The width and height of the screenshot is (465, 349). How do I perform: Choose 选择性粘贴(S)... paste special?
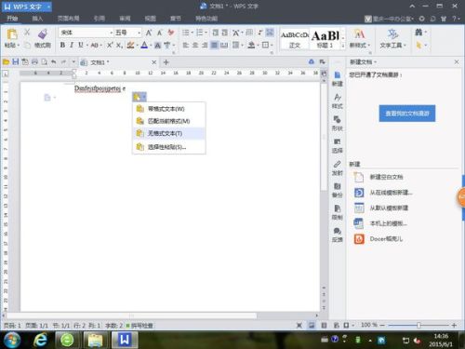coord(169,147)
